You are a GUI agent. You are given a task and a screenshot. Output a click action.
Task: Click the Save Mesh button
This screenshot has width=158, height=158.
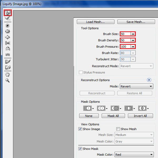136,22
